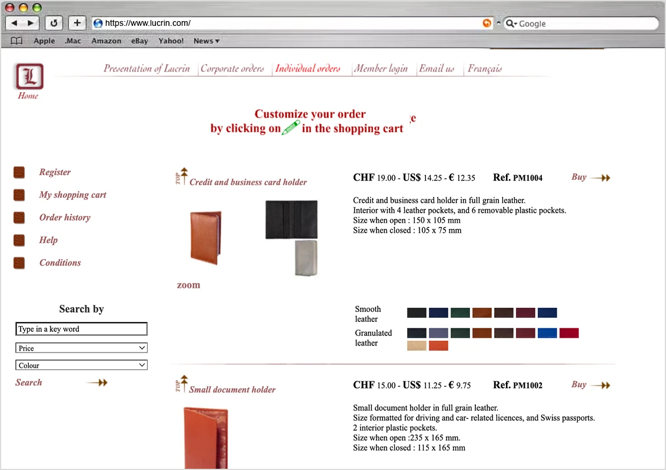
Task: Click the double arrow next to Search
Action: point(97,382)
